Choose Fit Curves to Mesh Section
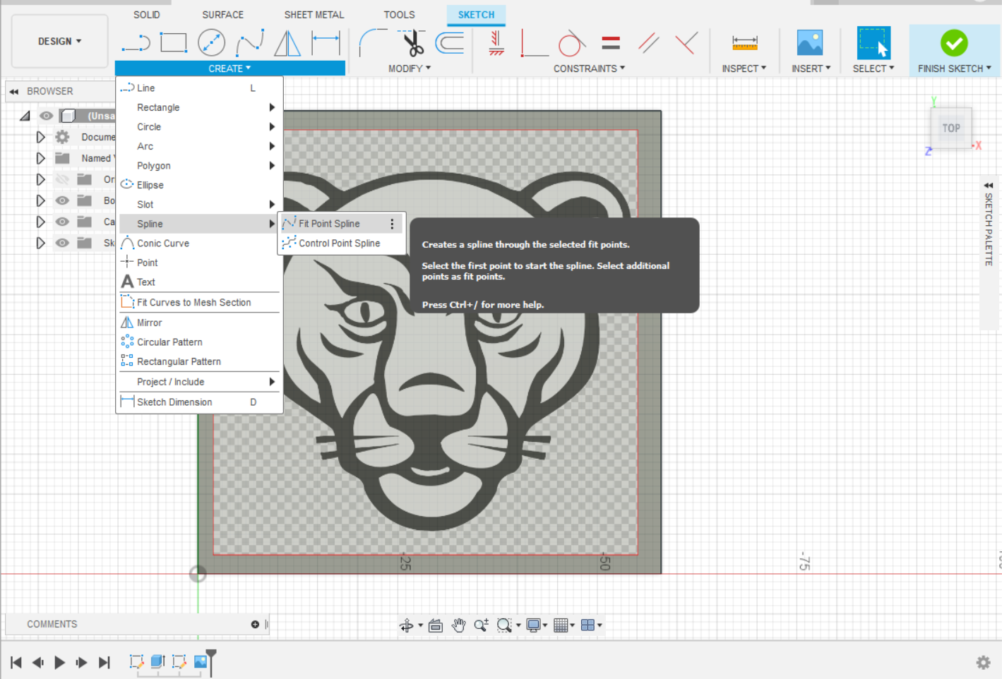 (199, 302)
